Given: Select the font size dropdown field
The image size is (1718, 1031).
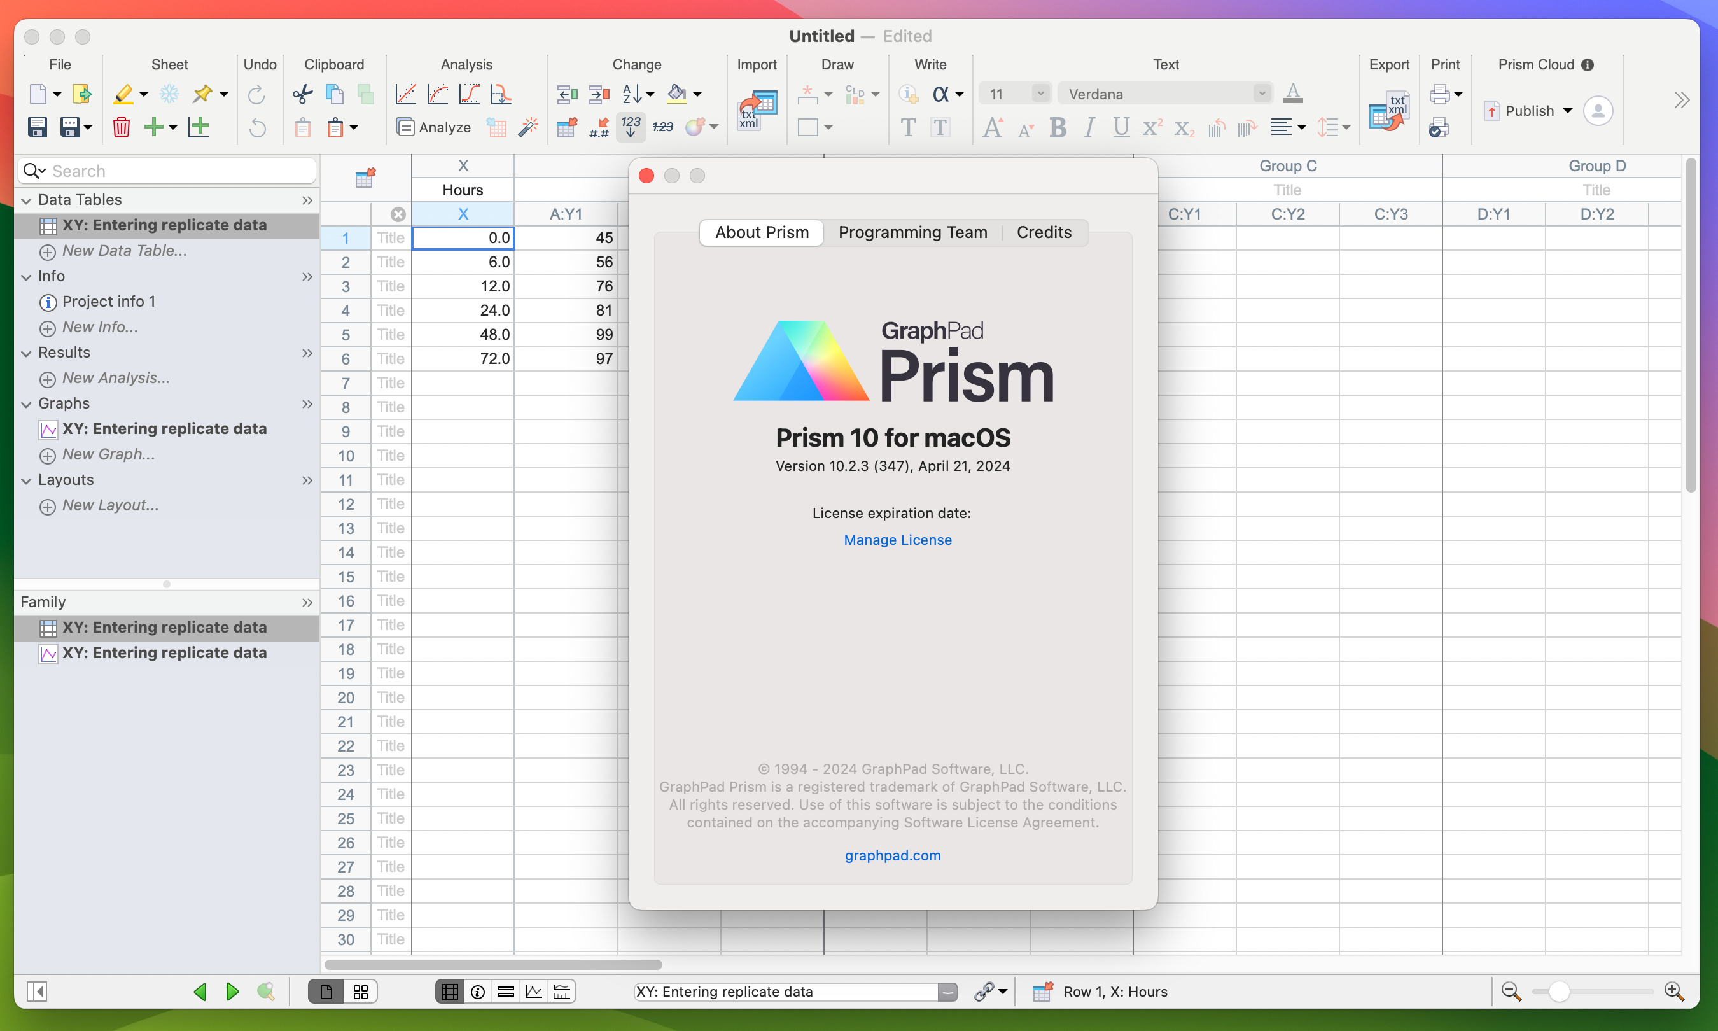Looking at the screenshot, I should (1016, 94).
